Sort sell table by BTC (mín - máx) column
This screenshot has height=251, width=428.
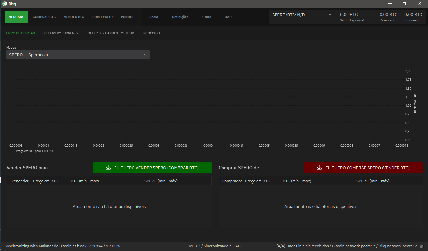(x=85, y=181)
